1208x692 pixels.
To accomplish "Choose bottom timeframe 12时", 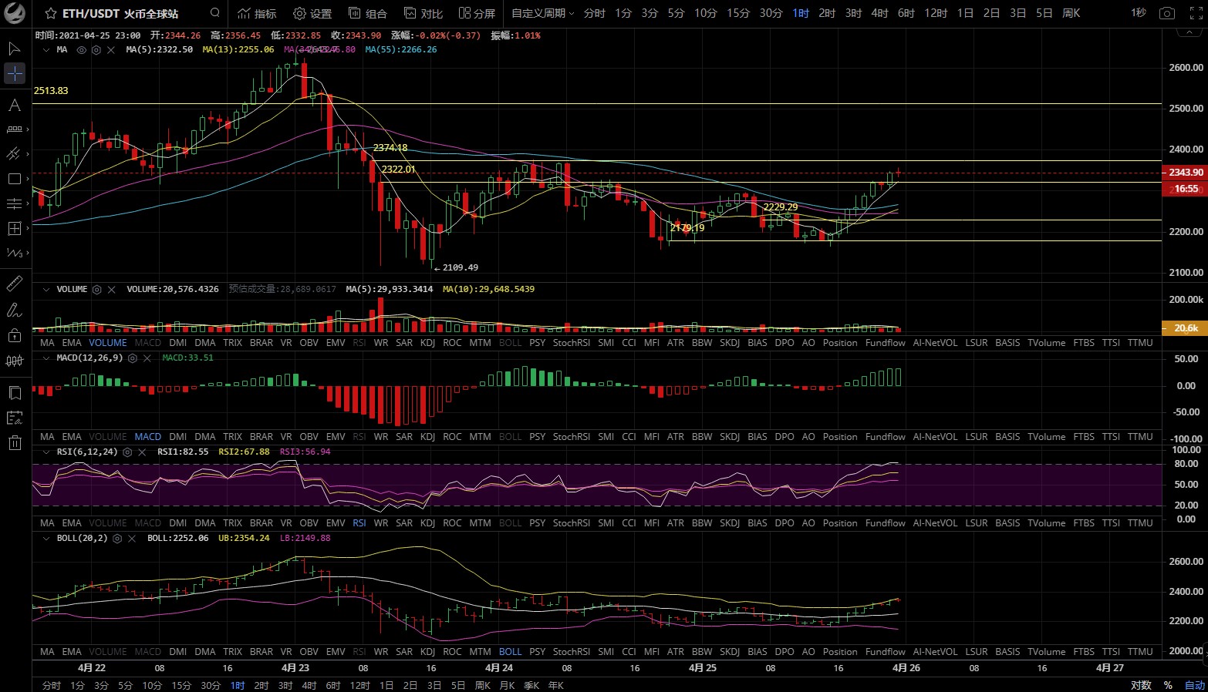I will tap(359, 686).
